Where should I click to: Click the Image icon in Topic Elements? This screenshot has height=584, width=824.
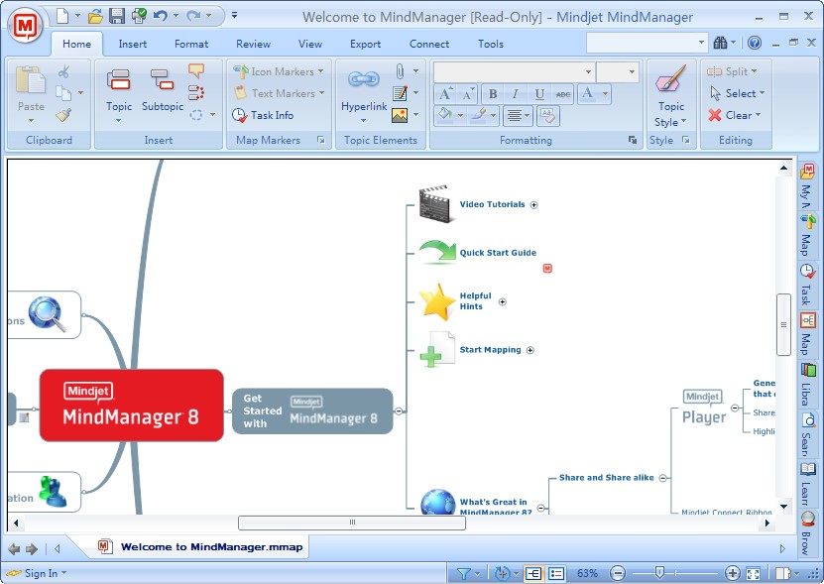click(400, 115)
